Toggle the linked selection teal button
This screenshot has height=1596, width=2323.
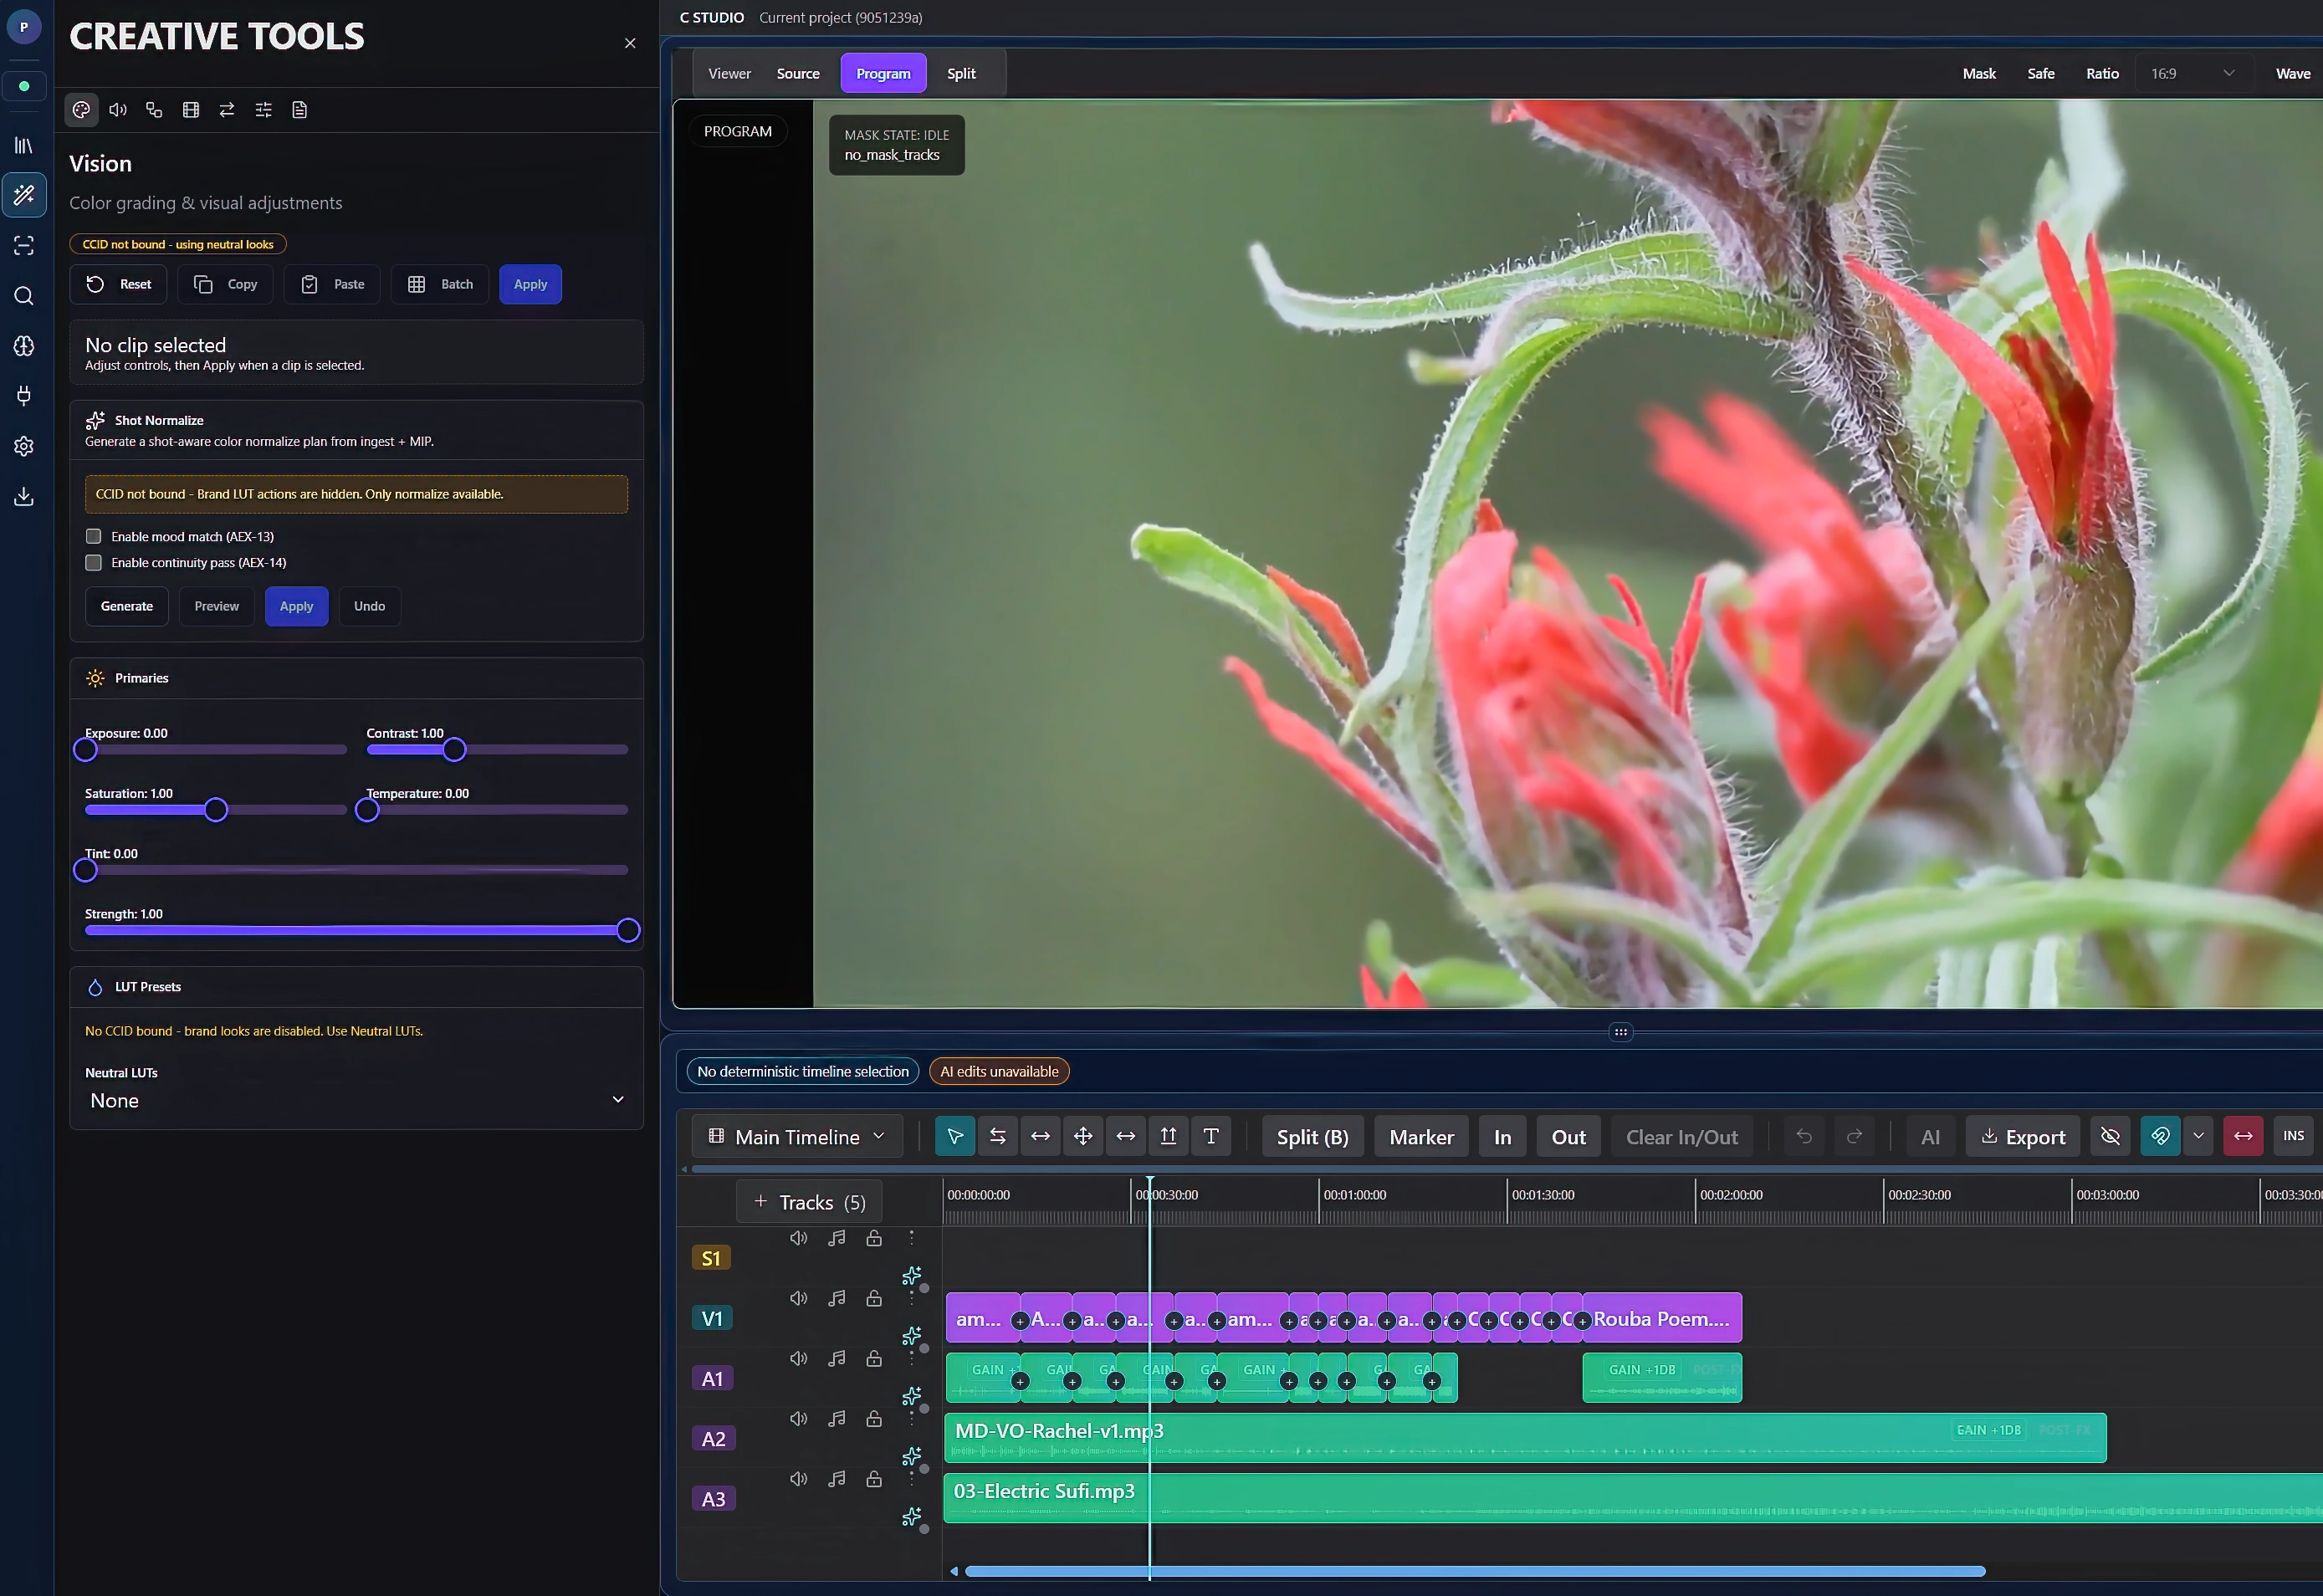click(2159, 1136)
